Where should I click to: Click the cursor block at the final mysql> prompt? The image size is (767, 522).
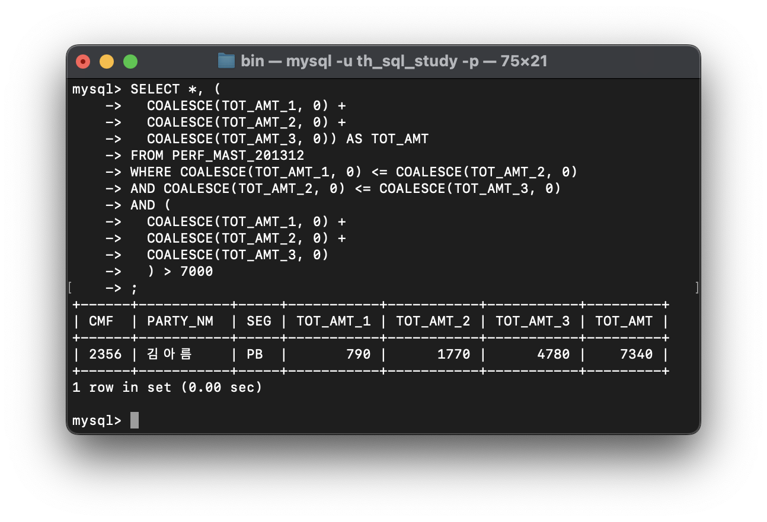click(135, 420)
